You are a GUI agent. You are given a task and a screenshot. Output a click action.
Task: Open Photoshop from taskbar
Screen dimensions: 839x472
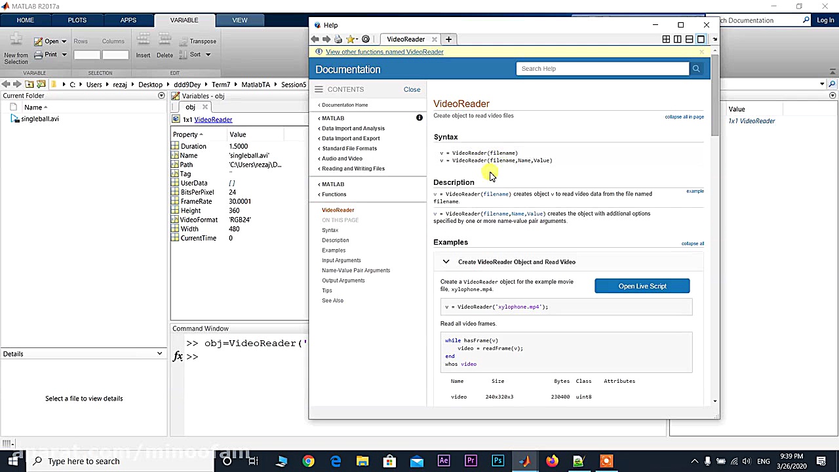[x=498, y=461]
